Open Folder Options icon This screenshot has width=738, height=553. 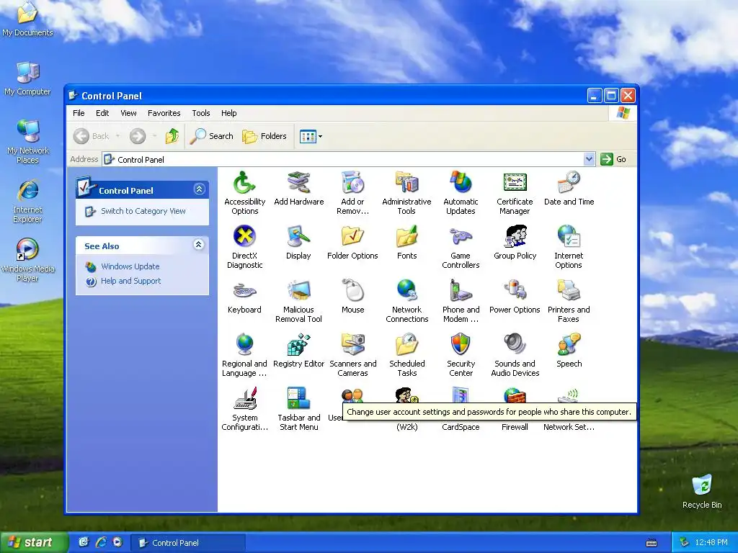[x=352, y=236]
